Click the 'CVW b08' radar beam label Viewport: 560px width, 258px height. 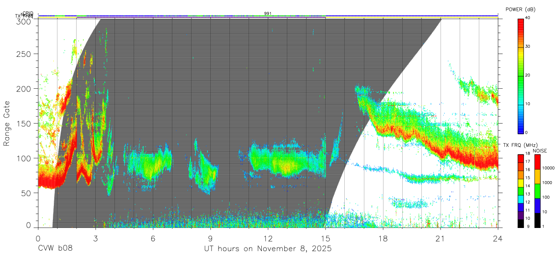coord(55,249)
